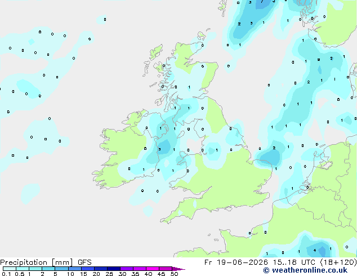Viewport: 357px width, 276px height.
Task: Pick the 40–45 mm magenta legend swatch
Action: [153, 269]
